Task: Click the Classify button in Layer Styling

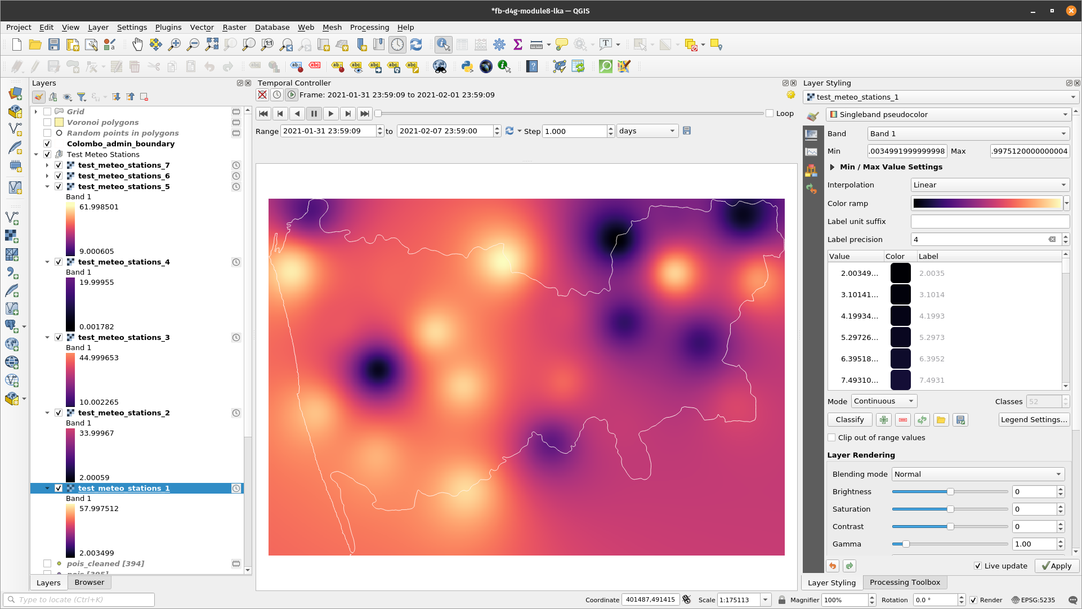Action: pos(849,420)
